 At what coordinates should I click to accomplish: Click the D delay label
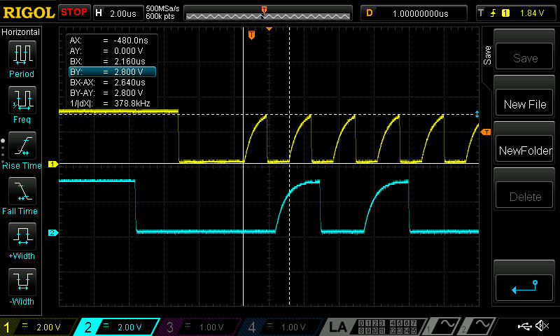pyautogui.click(x=370, y=13)
